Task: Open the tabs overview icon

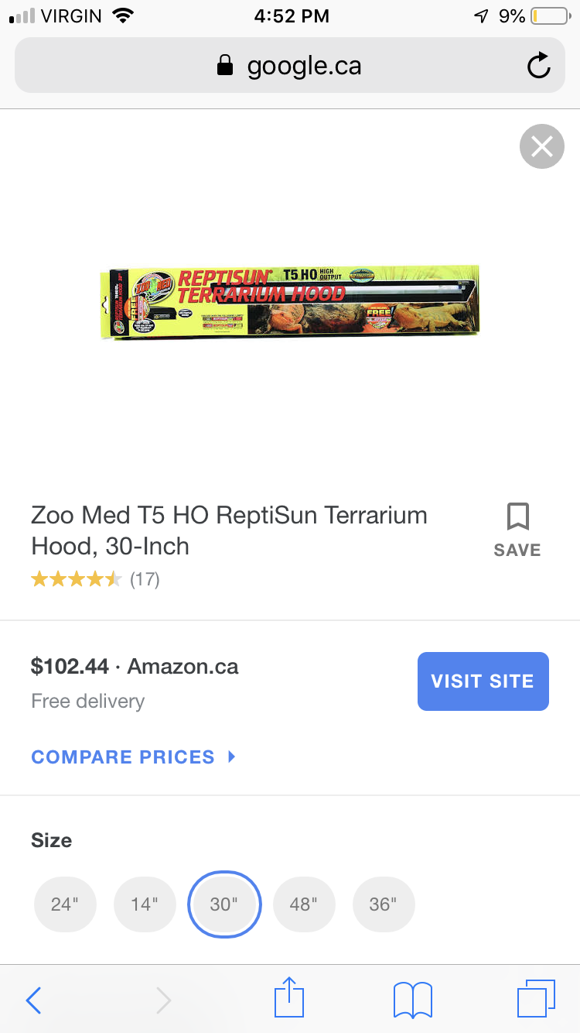Action: (536, 998)
